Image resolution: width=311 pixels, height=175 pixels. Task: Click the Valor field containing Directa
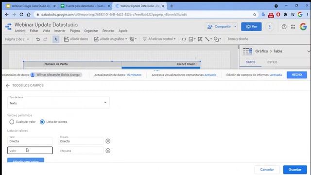click(x=30, y=141)
